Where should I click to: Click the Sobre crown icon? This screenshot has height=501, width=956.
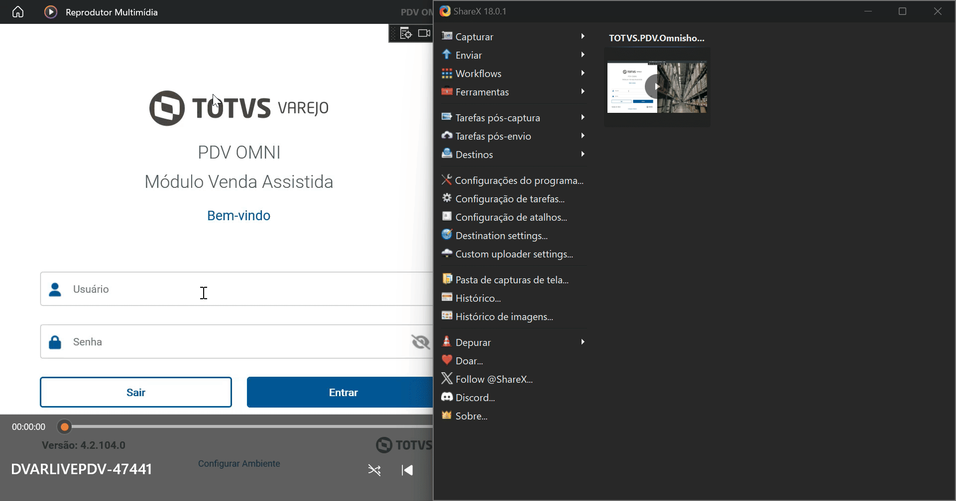coord(447,416)
